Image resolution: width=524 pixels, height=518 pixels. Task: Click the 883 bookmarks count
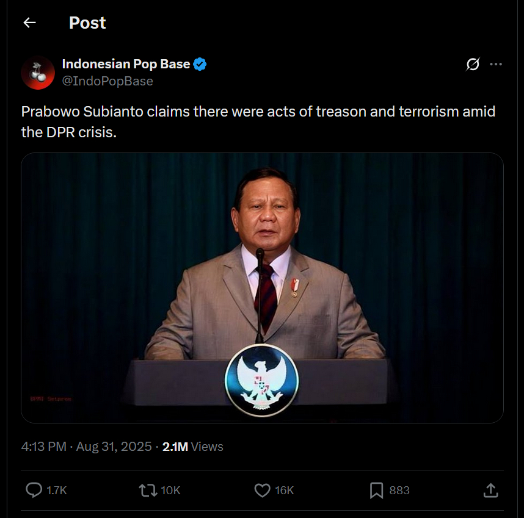(399, 491)
